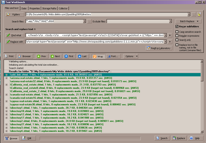Click the favorites folder icon next to path
Screen dimensions: 206x143
(x=199, y=14)
